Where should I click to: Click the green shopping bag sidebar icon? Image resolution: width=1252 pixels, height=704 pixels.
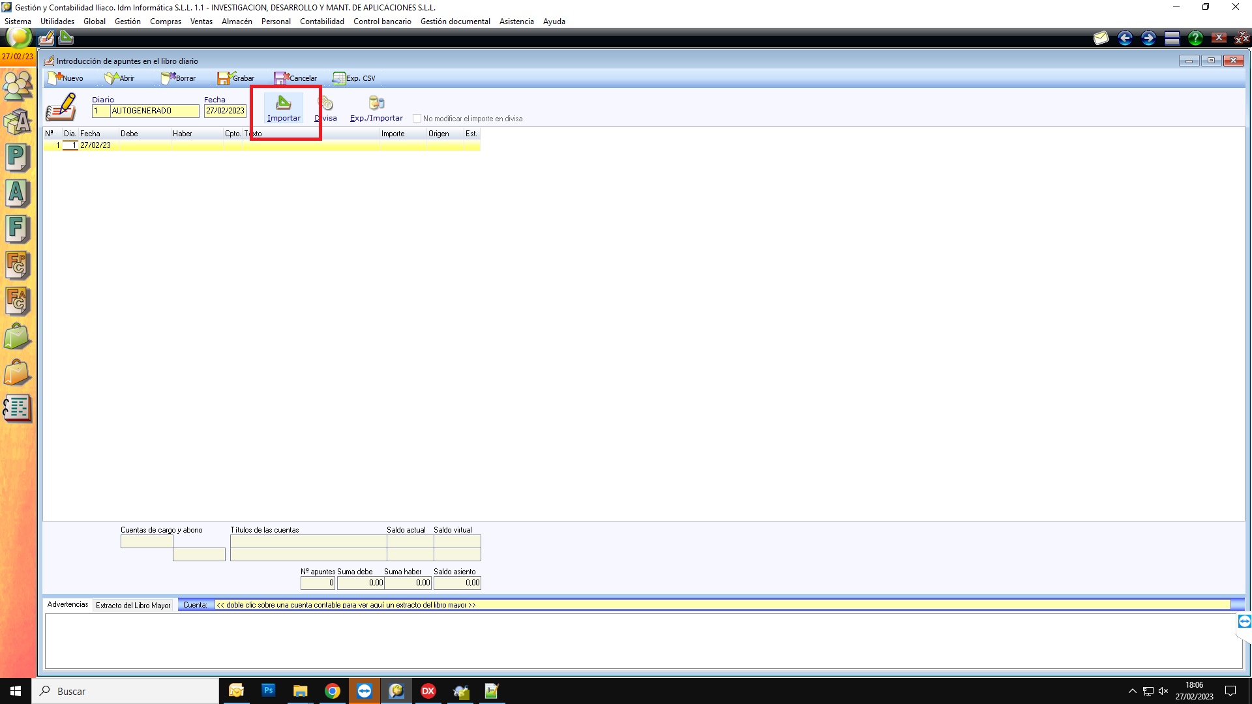click(18, 336)
